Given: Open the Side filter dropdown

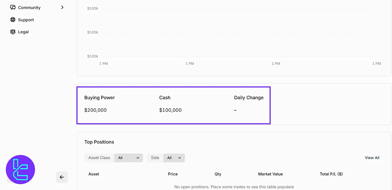Looking at the screenshot, I should [174, 158].
